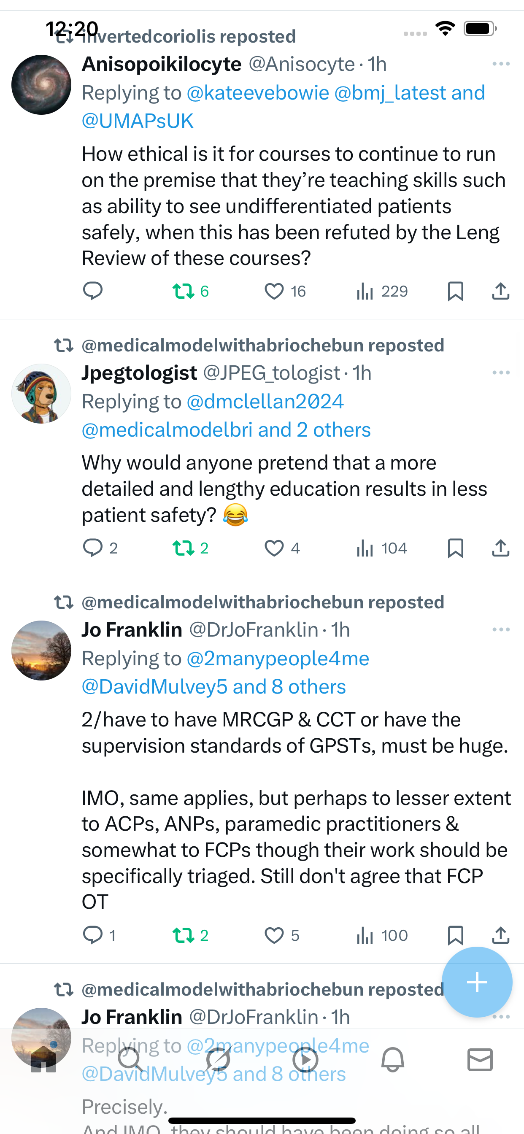Share Anisopoikilocyte's post
The image size is (524, 1134).
click(x=501, y=291)
